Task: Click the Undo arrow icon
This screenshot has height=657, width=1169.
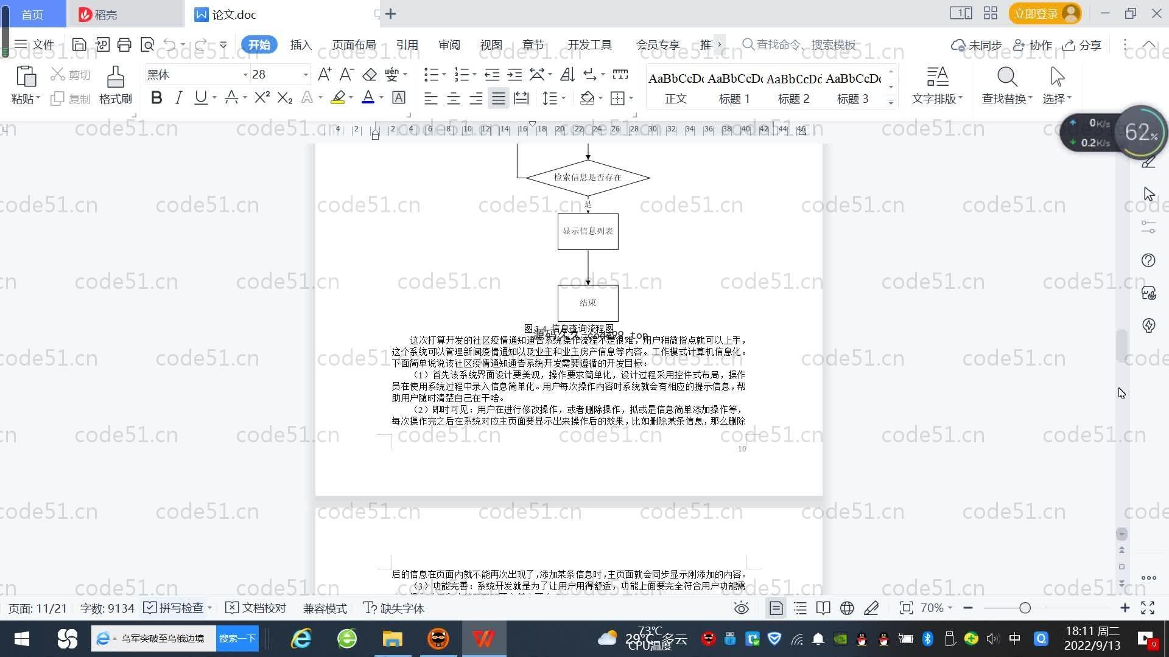Action: pos(170,44)
